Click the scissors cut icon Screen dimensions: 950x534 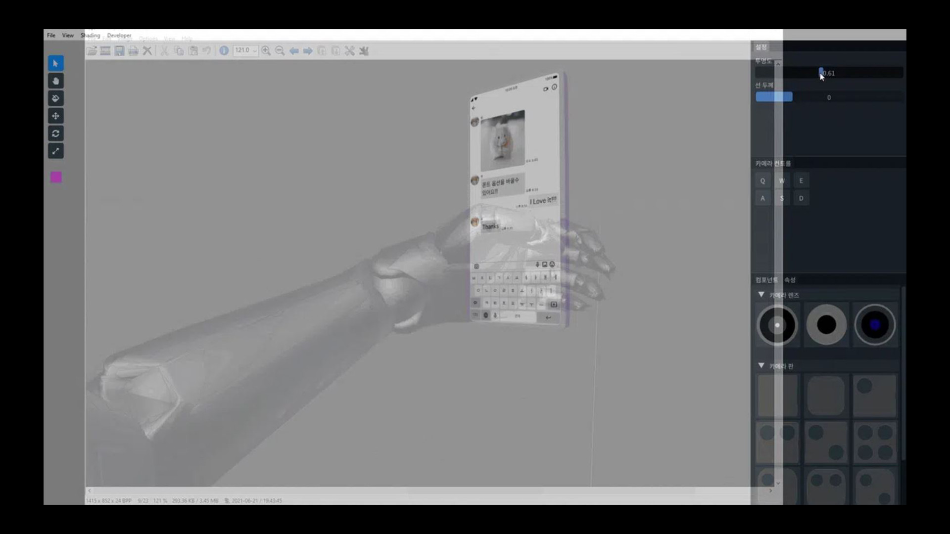coord(164,50)
